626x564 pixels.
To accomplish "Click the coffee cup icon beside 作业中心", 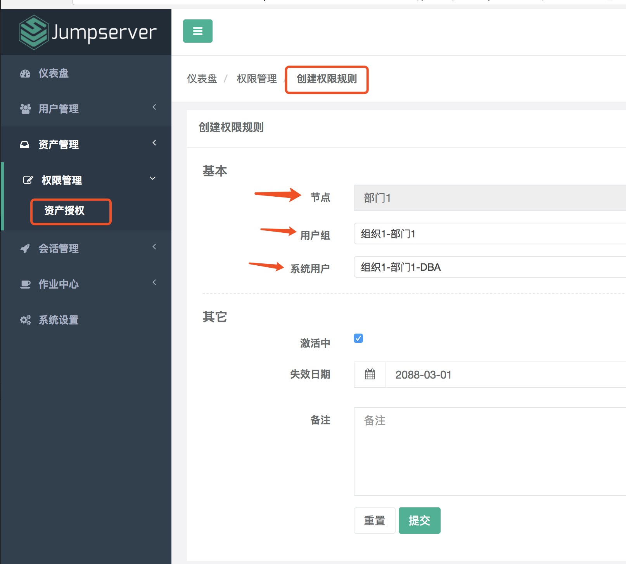I will 25,284.
